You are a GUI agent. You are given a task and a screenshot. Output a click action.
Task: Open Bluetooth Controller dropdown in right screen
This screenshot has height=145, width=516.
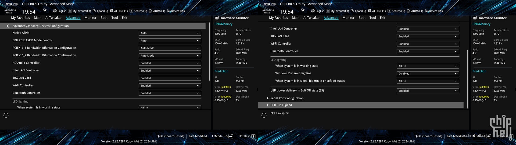coord(428,52)
